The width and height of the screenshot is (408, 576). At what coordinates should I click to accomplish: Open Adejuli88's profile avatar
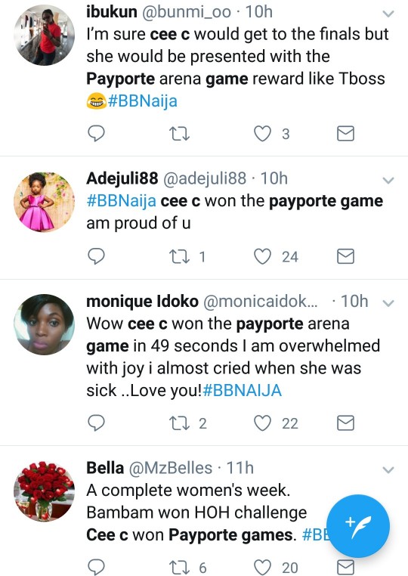pos(44,202)
